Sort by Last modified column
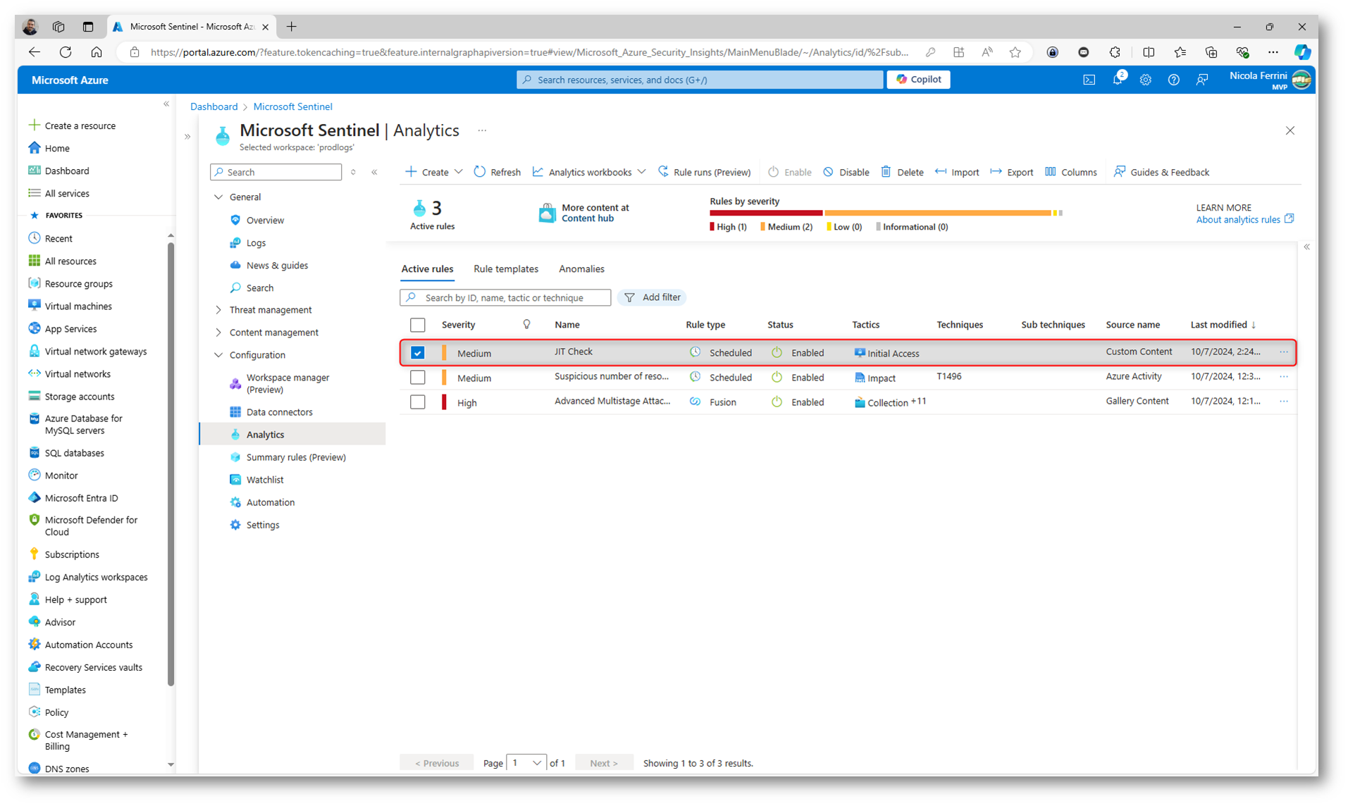The height and width of the screenshot is (806, 1348). pyautogui.click(x=1223, y=325)
